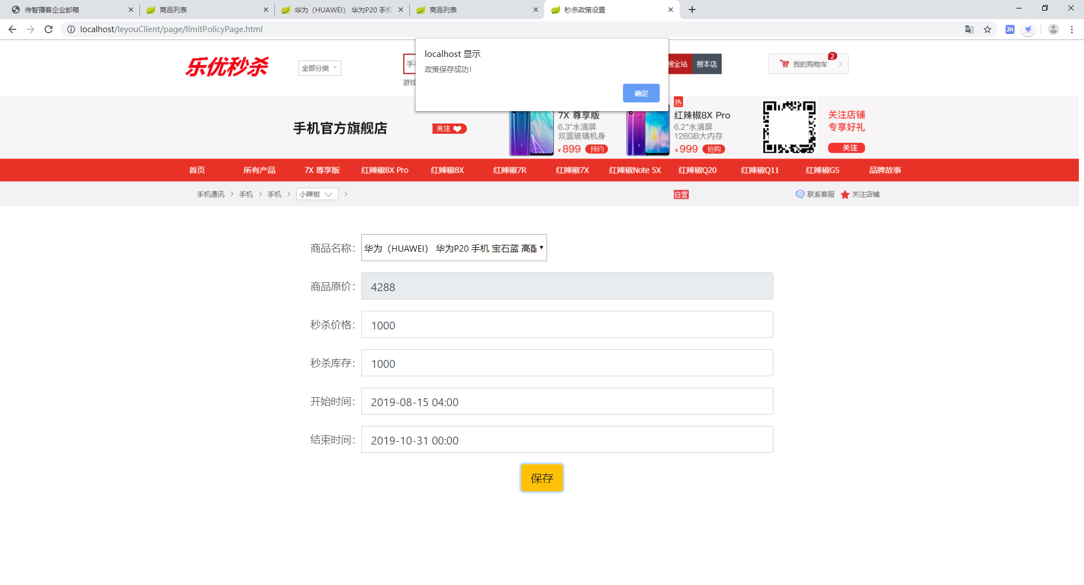
Task: Open 所有产品 in the nav bar
Action: click(259, 170)
